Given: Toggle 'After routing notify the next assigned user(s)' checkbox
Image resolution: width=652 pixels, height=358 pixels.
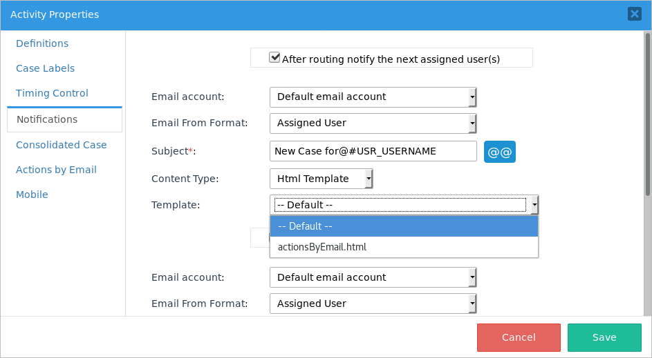Looking at the screenshot, I should [274, 58].
